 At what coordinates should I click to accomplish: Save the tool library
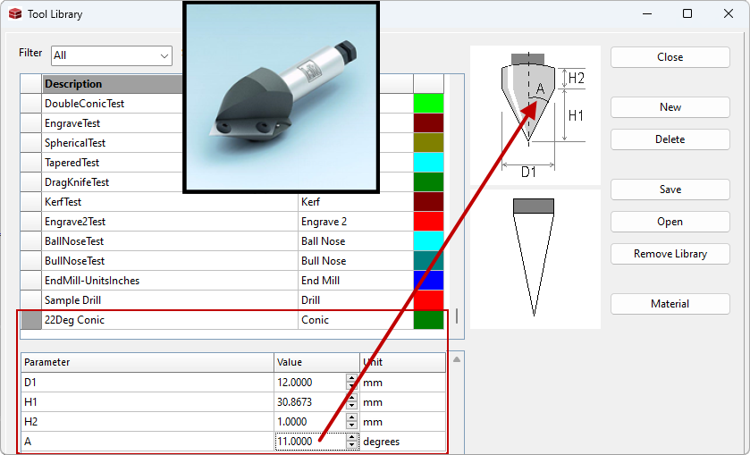670,190
